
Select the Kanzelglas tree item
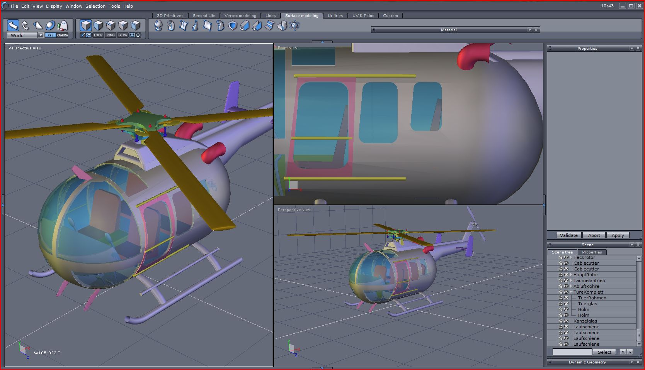tap(585, 321)
